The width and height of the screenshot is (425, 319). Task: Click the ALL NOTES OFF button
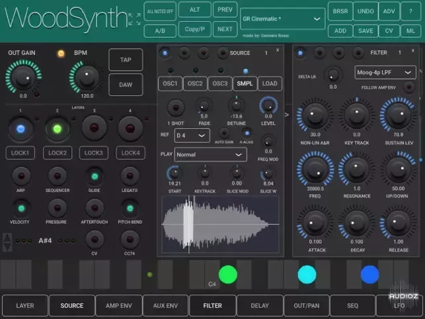(x=160, y=11)
